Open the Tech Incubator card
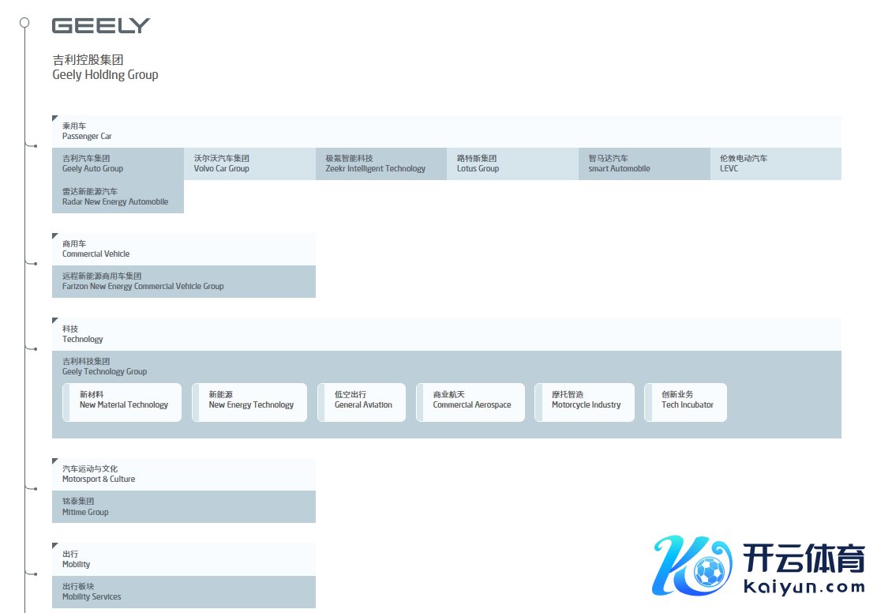The height and width of the screenshot is (613, 877). (686, 403)
